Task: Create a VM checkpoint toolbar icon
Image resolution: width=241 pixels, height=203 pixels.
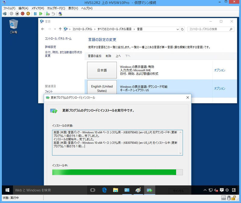Action: (x=48, y=14)
